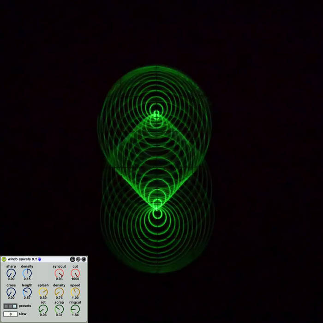Viewport: 323px width, 323px height.
Task: Click the green scrap knob
Action: [59, 309]
